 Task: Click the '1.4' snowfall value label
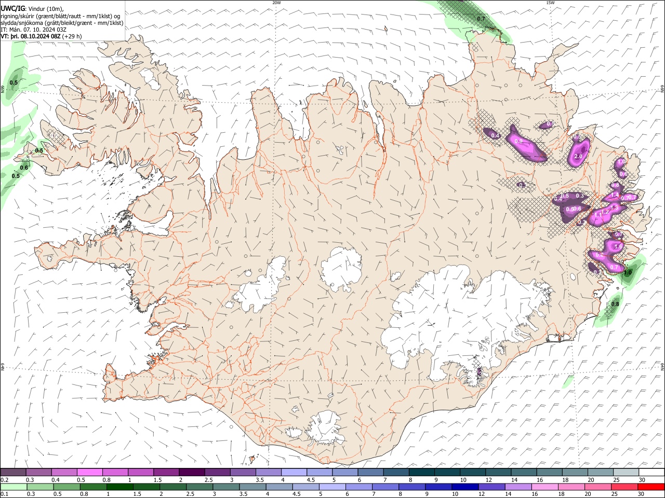click(615, 195)
